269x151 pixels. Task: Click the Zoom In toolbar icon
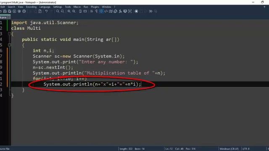pyautogui.click(x=69, y=11)
